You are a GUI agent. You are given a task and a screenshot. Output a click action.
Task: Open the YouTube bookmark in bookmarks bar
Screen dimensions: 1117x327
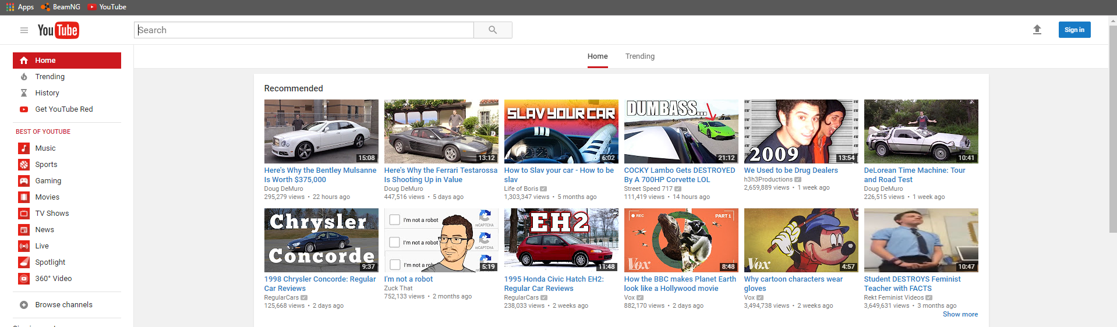click(107, 7)
